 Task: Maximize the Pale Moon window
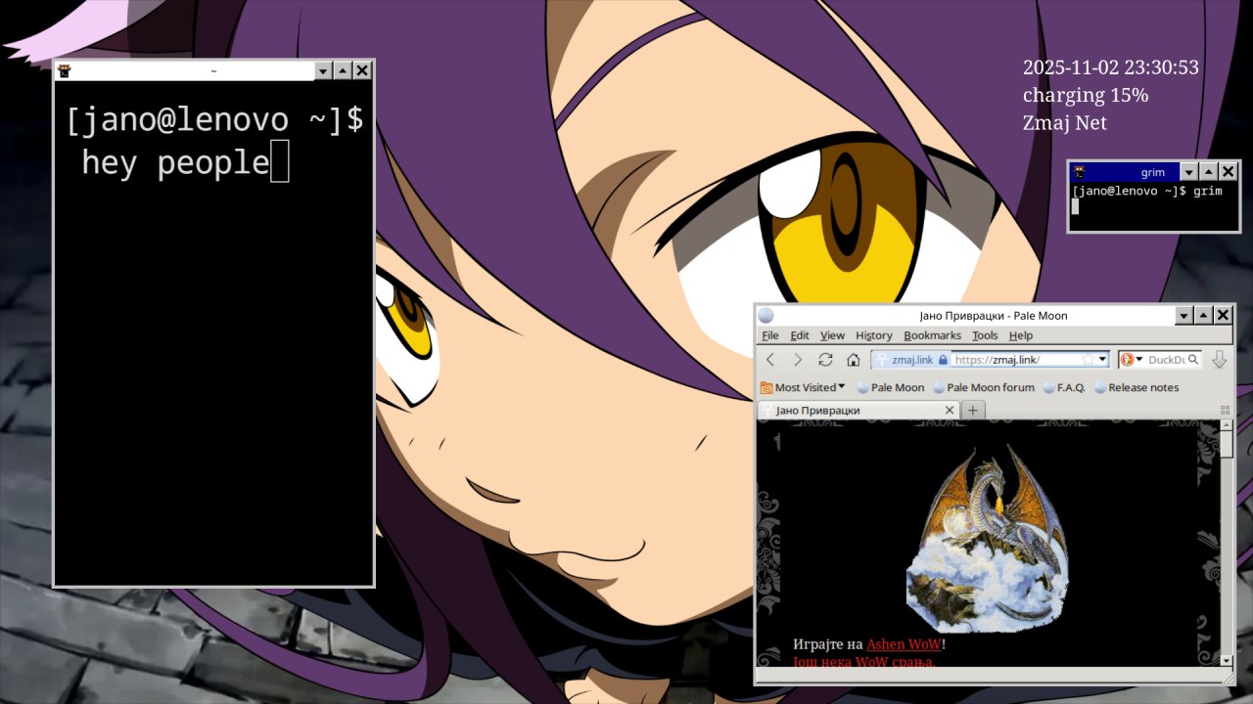click(1204, 316)
